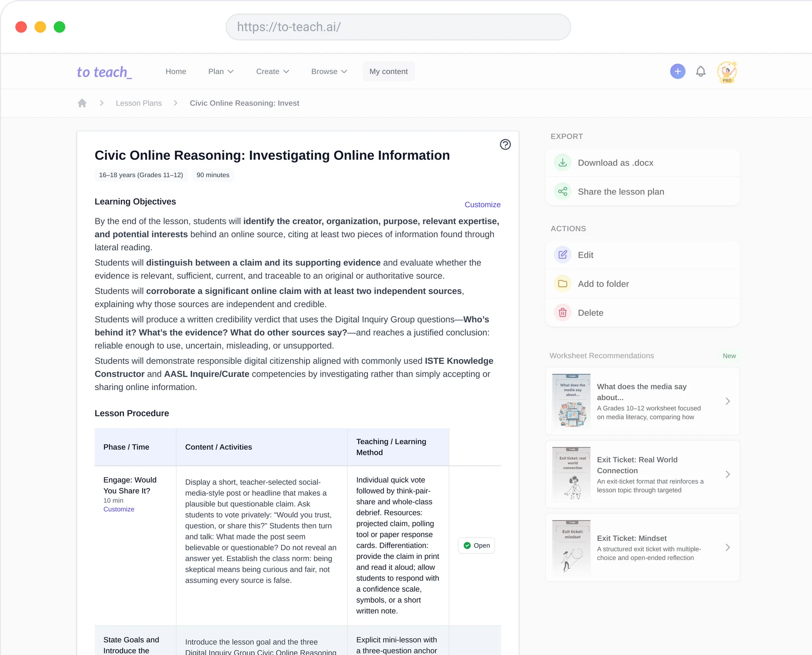Click the 90 minutes tag
812x655 pixels.
click(x=213, y=175)
